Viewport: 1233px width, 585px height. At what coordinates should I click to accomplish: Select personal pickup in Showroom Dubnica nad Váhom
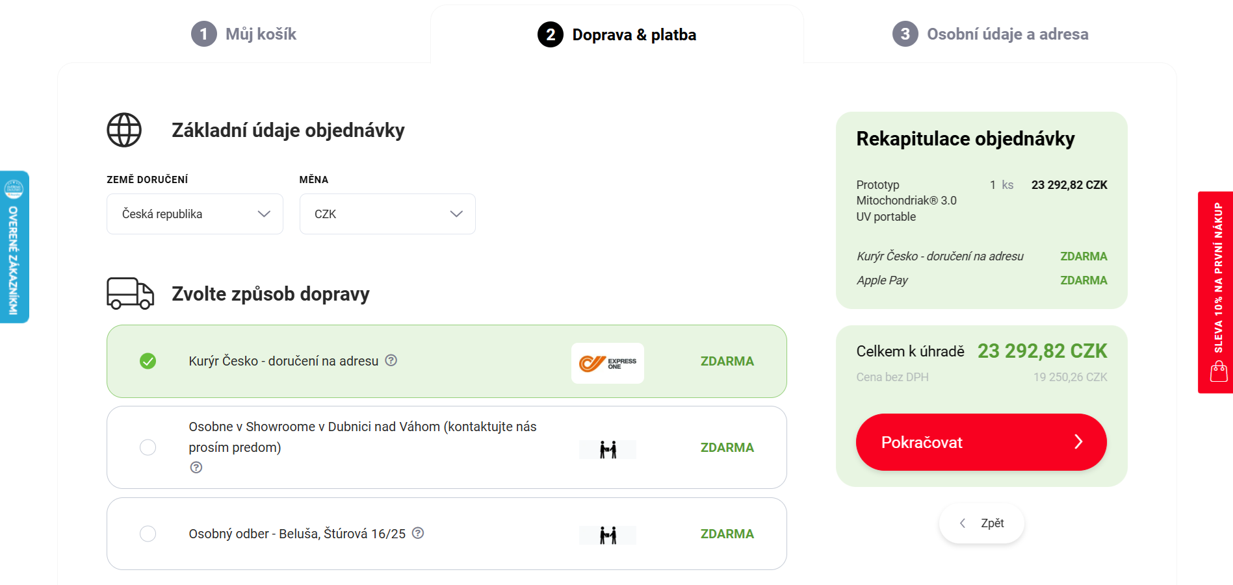148,447
